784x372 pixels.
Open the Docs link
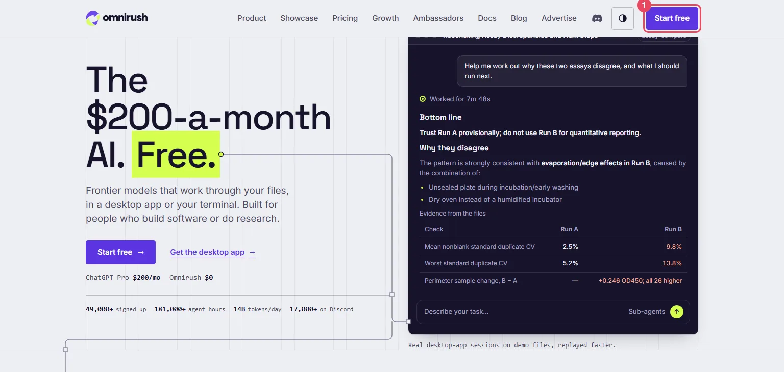487,18
